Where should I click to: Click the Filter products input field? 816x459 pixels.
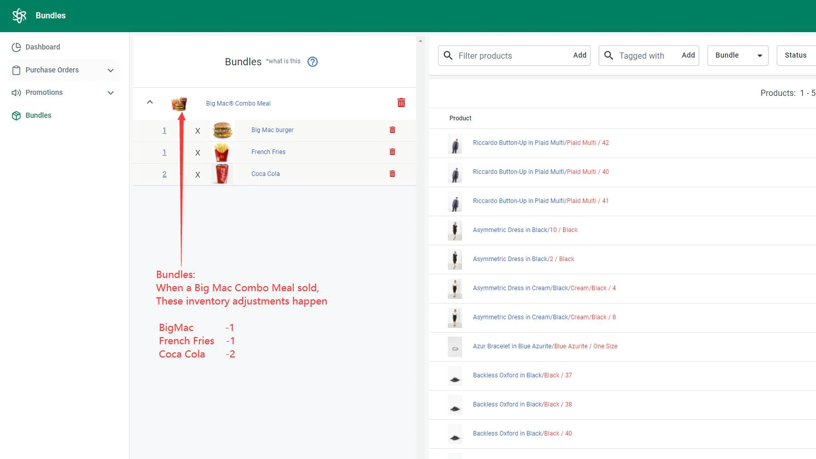click(513, 56)
